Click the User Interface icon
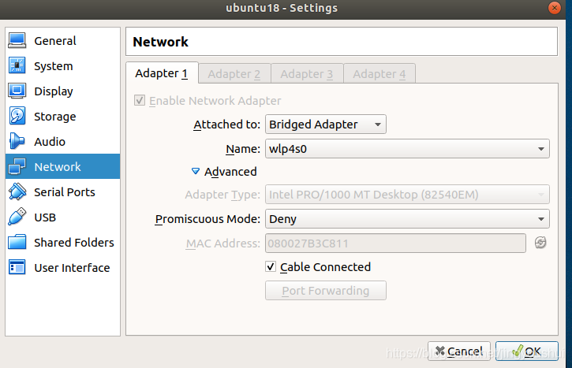This screenshot has width=572, height=368. (17, 268)
